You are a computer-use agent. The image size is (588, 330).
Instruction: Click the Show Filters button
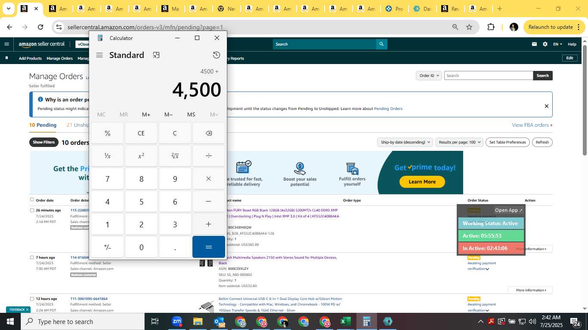[43, 142]
